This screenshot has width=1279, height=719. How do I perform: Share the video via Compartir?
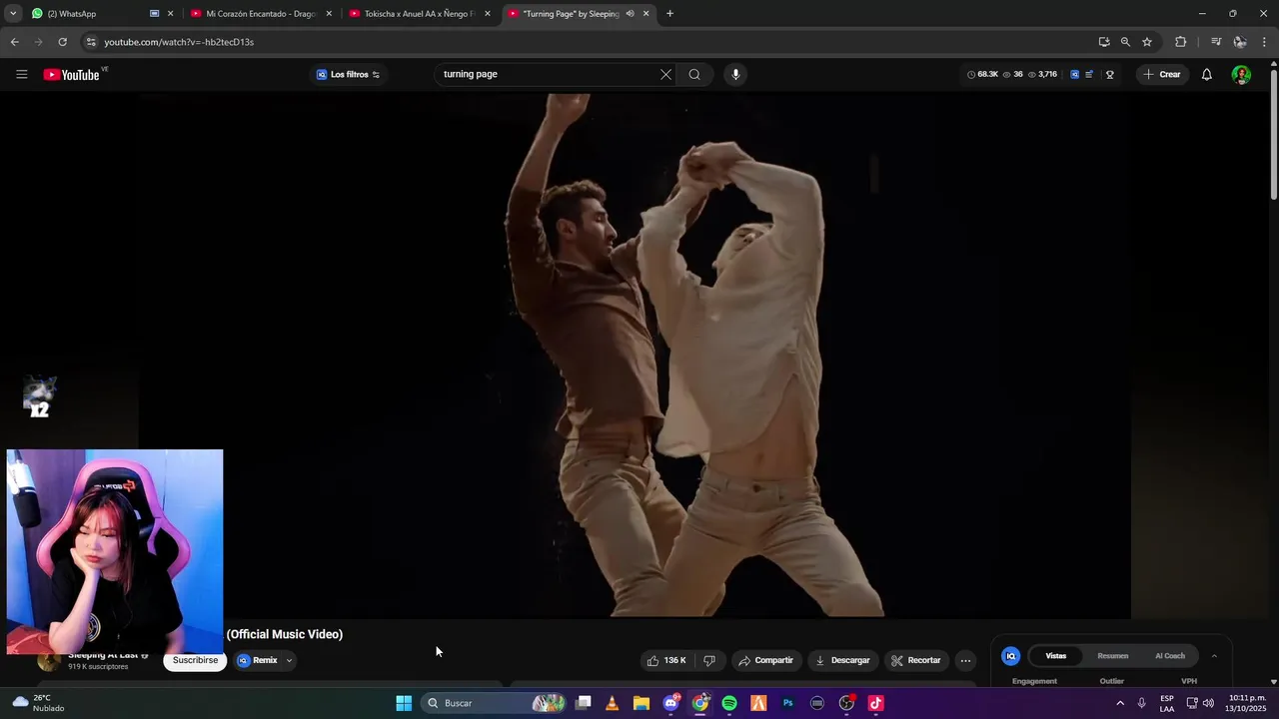coord(765,661)
